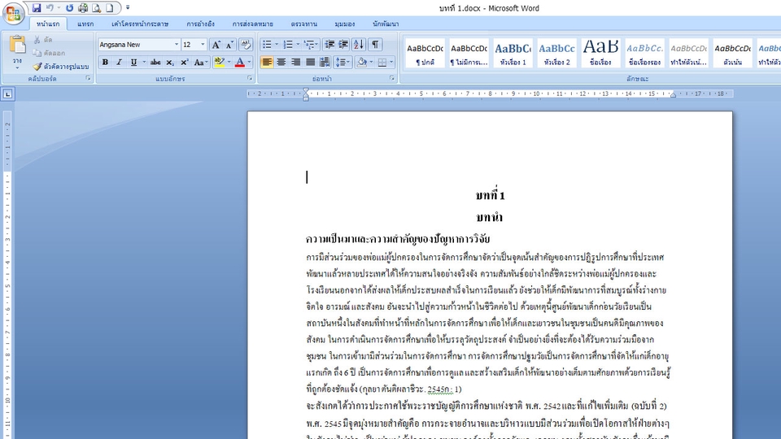Viewport: 781px width, 439px height.
Task: Switch to the แทรก tab
Action: tap(85, 24)
